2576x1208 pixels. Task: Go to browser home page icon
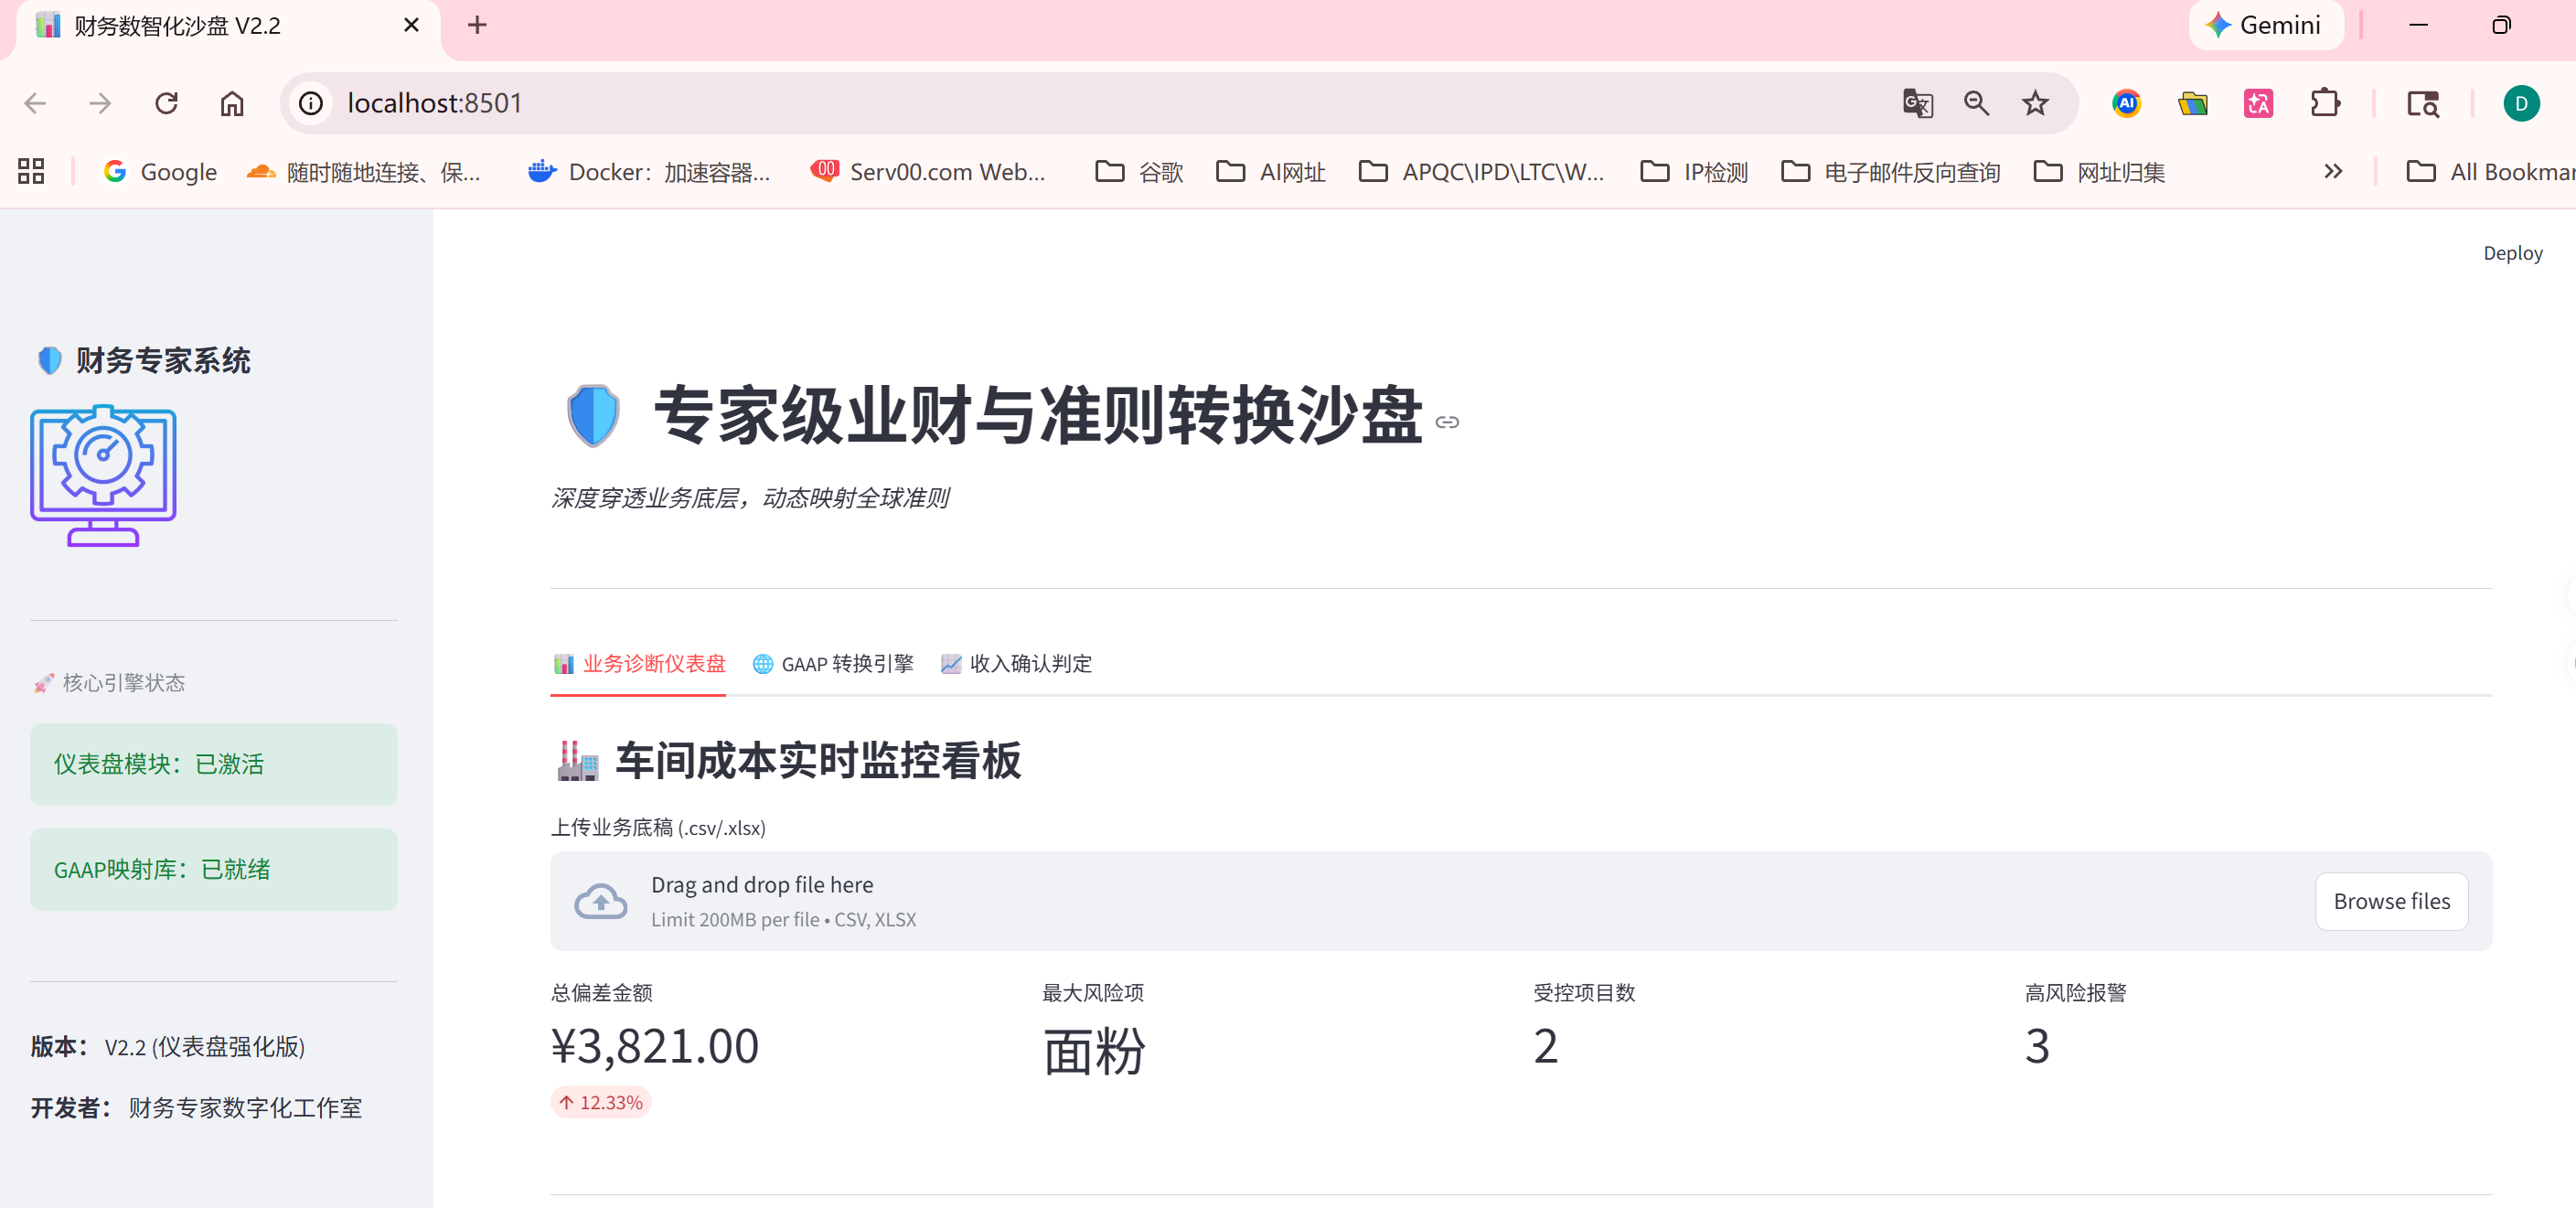[232, 103]
